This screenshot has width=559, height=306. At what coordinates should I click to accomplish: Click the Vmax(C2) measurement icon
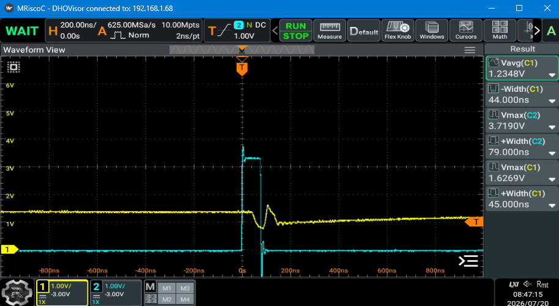pos(494,114)
